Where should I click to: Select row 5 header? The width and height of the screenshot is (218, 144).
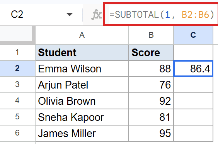pyautogui.click(x=17, y=117)
